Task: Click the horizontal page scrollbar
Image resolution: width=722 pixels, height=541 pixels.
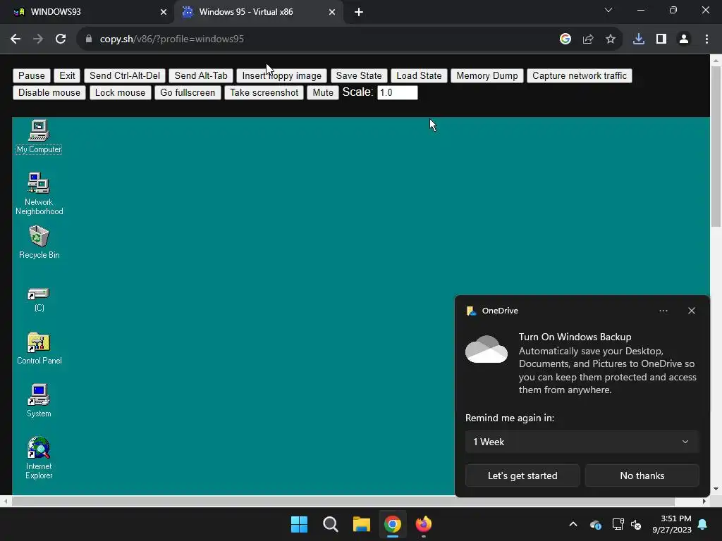Action: [343, 501]
